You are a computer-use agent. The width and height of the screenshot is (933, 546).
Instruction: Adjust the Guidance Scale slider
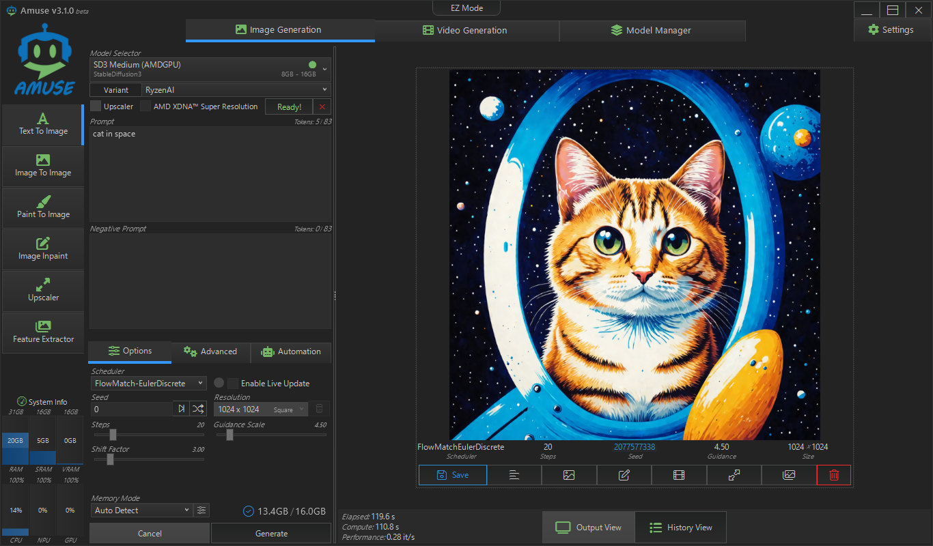tap(229, 435)
